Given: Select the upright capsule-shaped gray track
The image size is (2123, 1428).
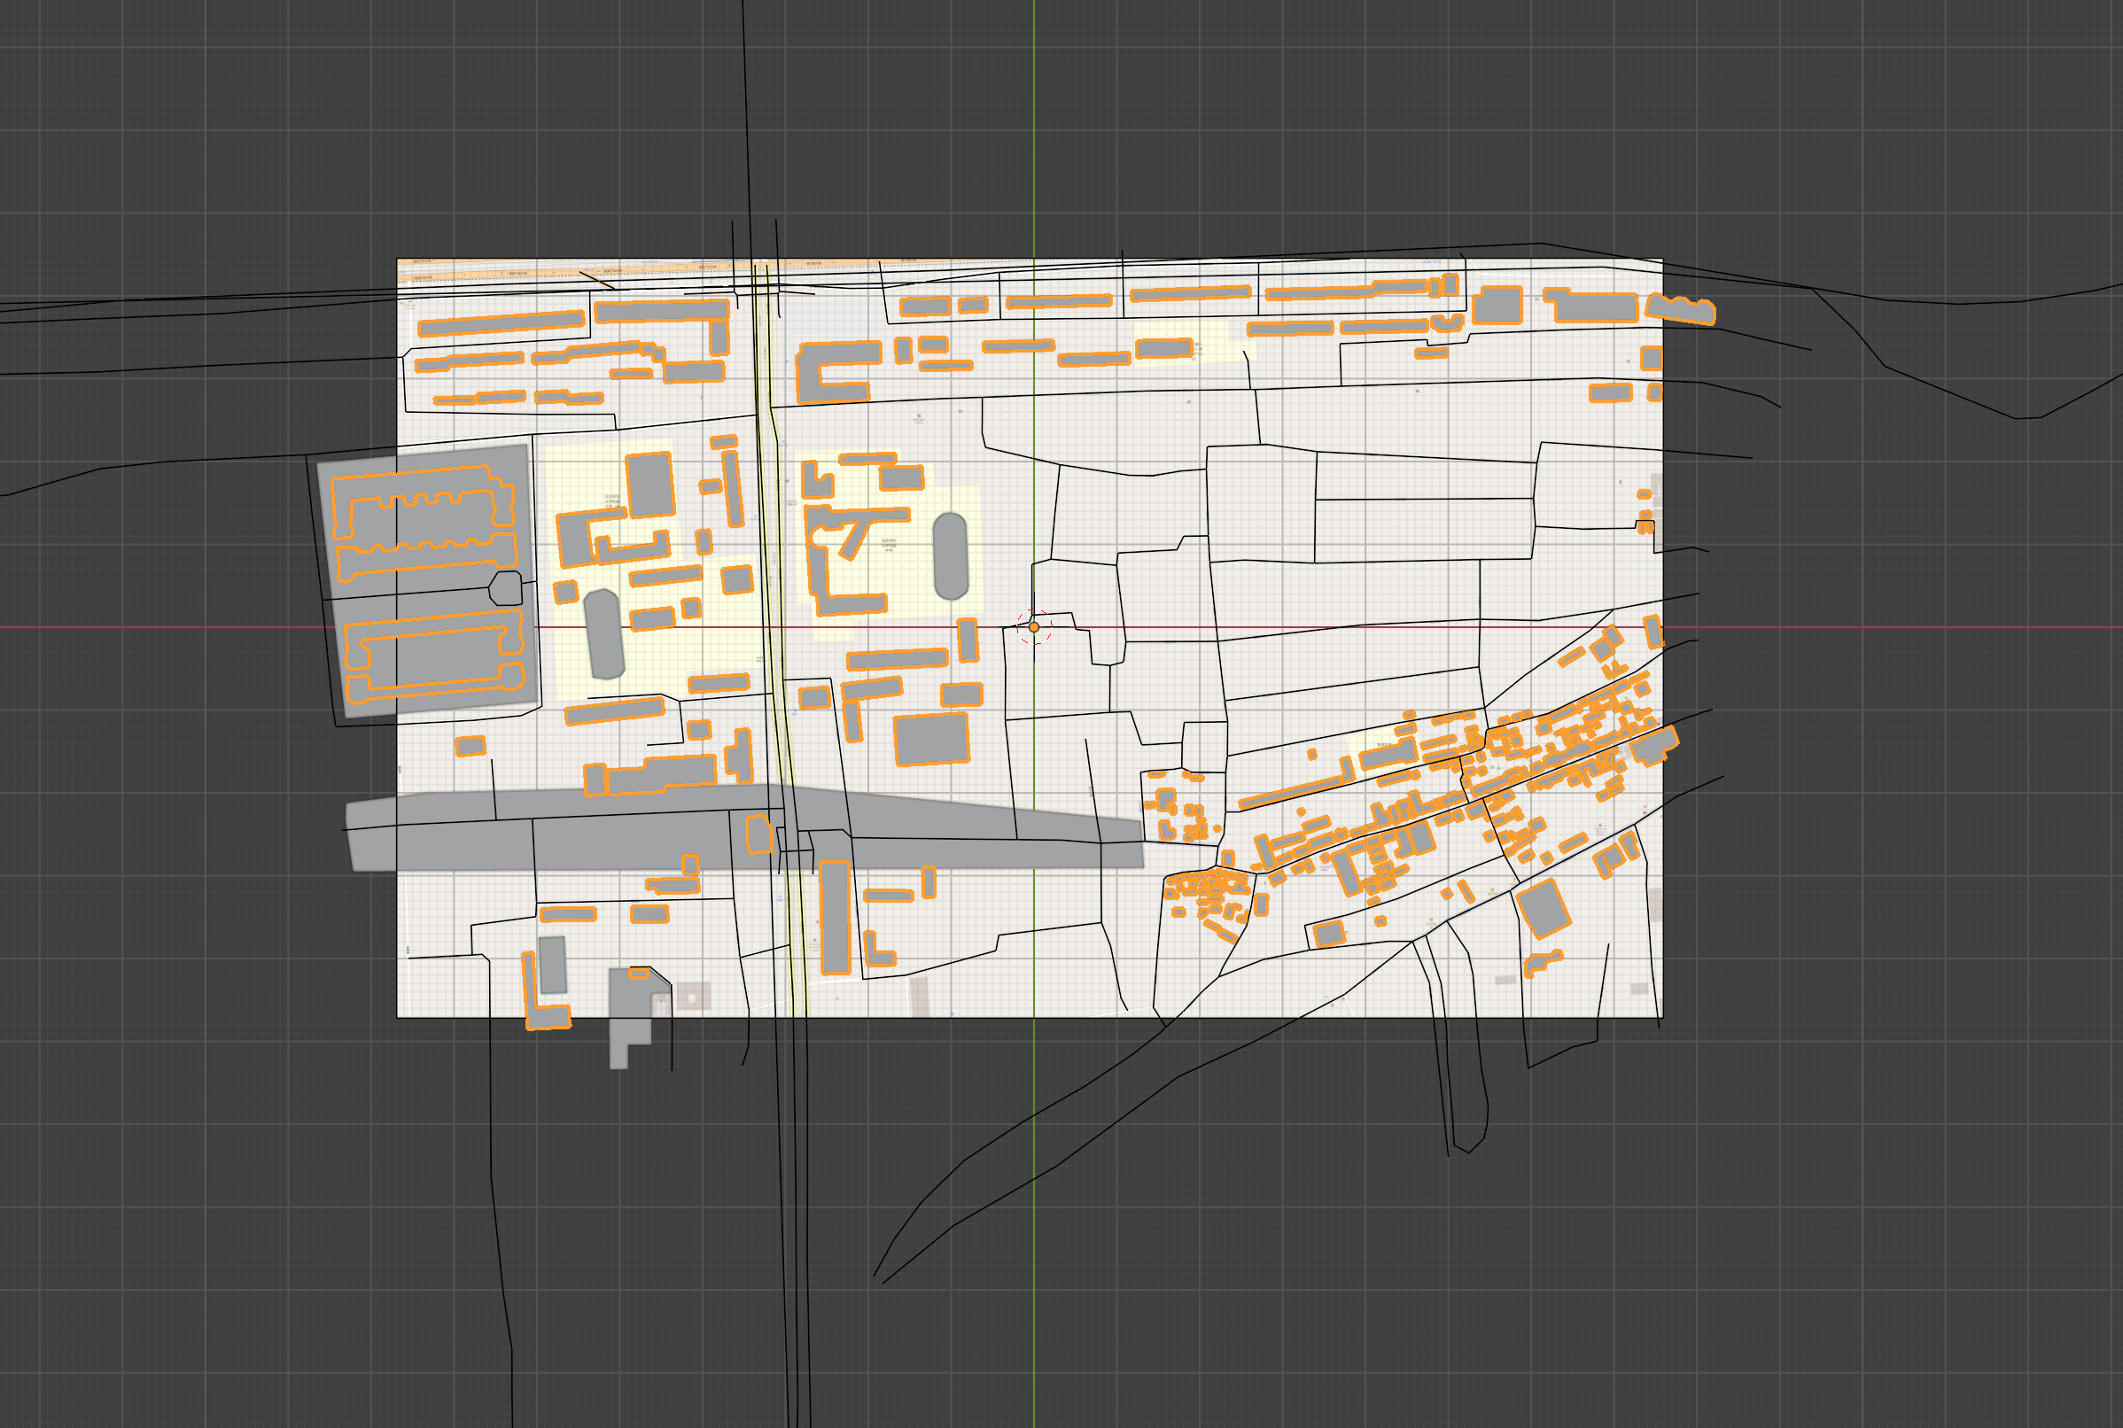Looking at the screenshot, I should pyautogui.click(x=950, y=556).
